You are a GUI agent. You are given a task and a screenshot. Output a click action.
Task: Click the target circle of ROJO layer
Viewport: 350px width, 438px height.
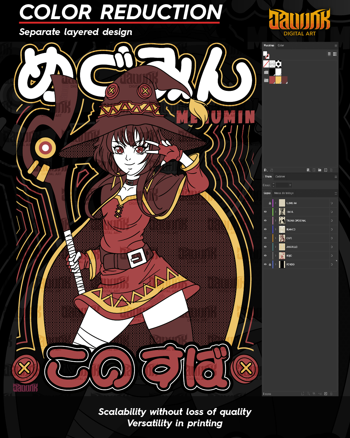[332, 256]
